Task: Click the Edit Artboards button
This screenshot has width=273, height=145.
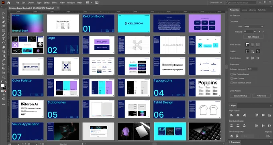Action: pyautogui.click(x=253, y=37)
